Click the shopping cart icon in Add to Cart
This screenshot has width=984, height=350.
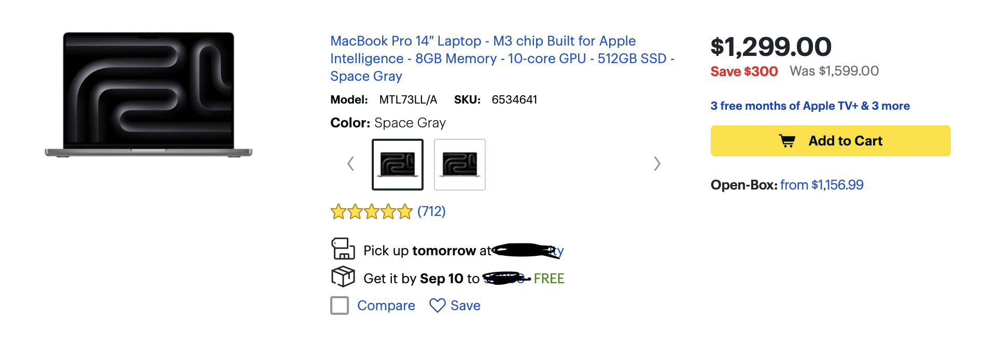(787, 141)
